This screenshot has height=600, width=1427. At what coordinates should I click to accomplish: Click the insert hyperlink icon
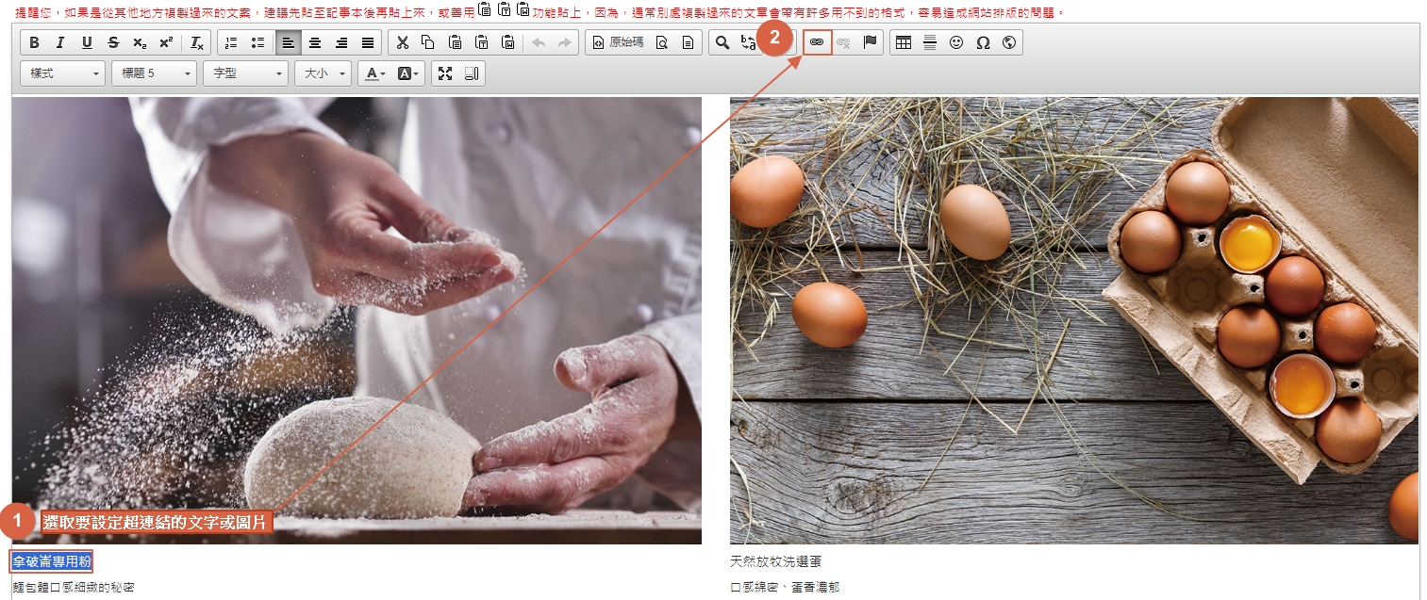pyautogui.click(x=817, y=42)
